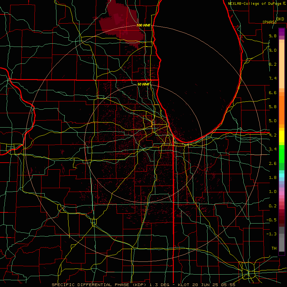The image size is (287, 287).
Task: Click the cyan swatch near 1.8
Action: click(x=282, y=175)
